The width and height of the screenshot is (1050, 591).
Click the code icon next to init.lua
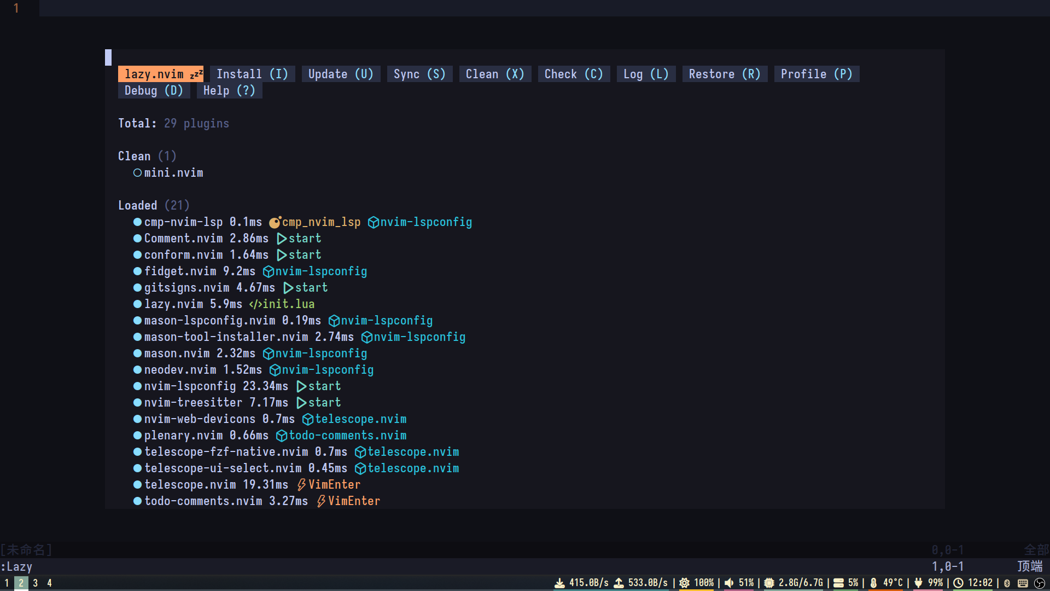click(x=255, y=304)
